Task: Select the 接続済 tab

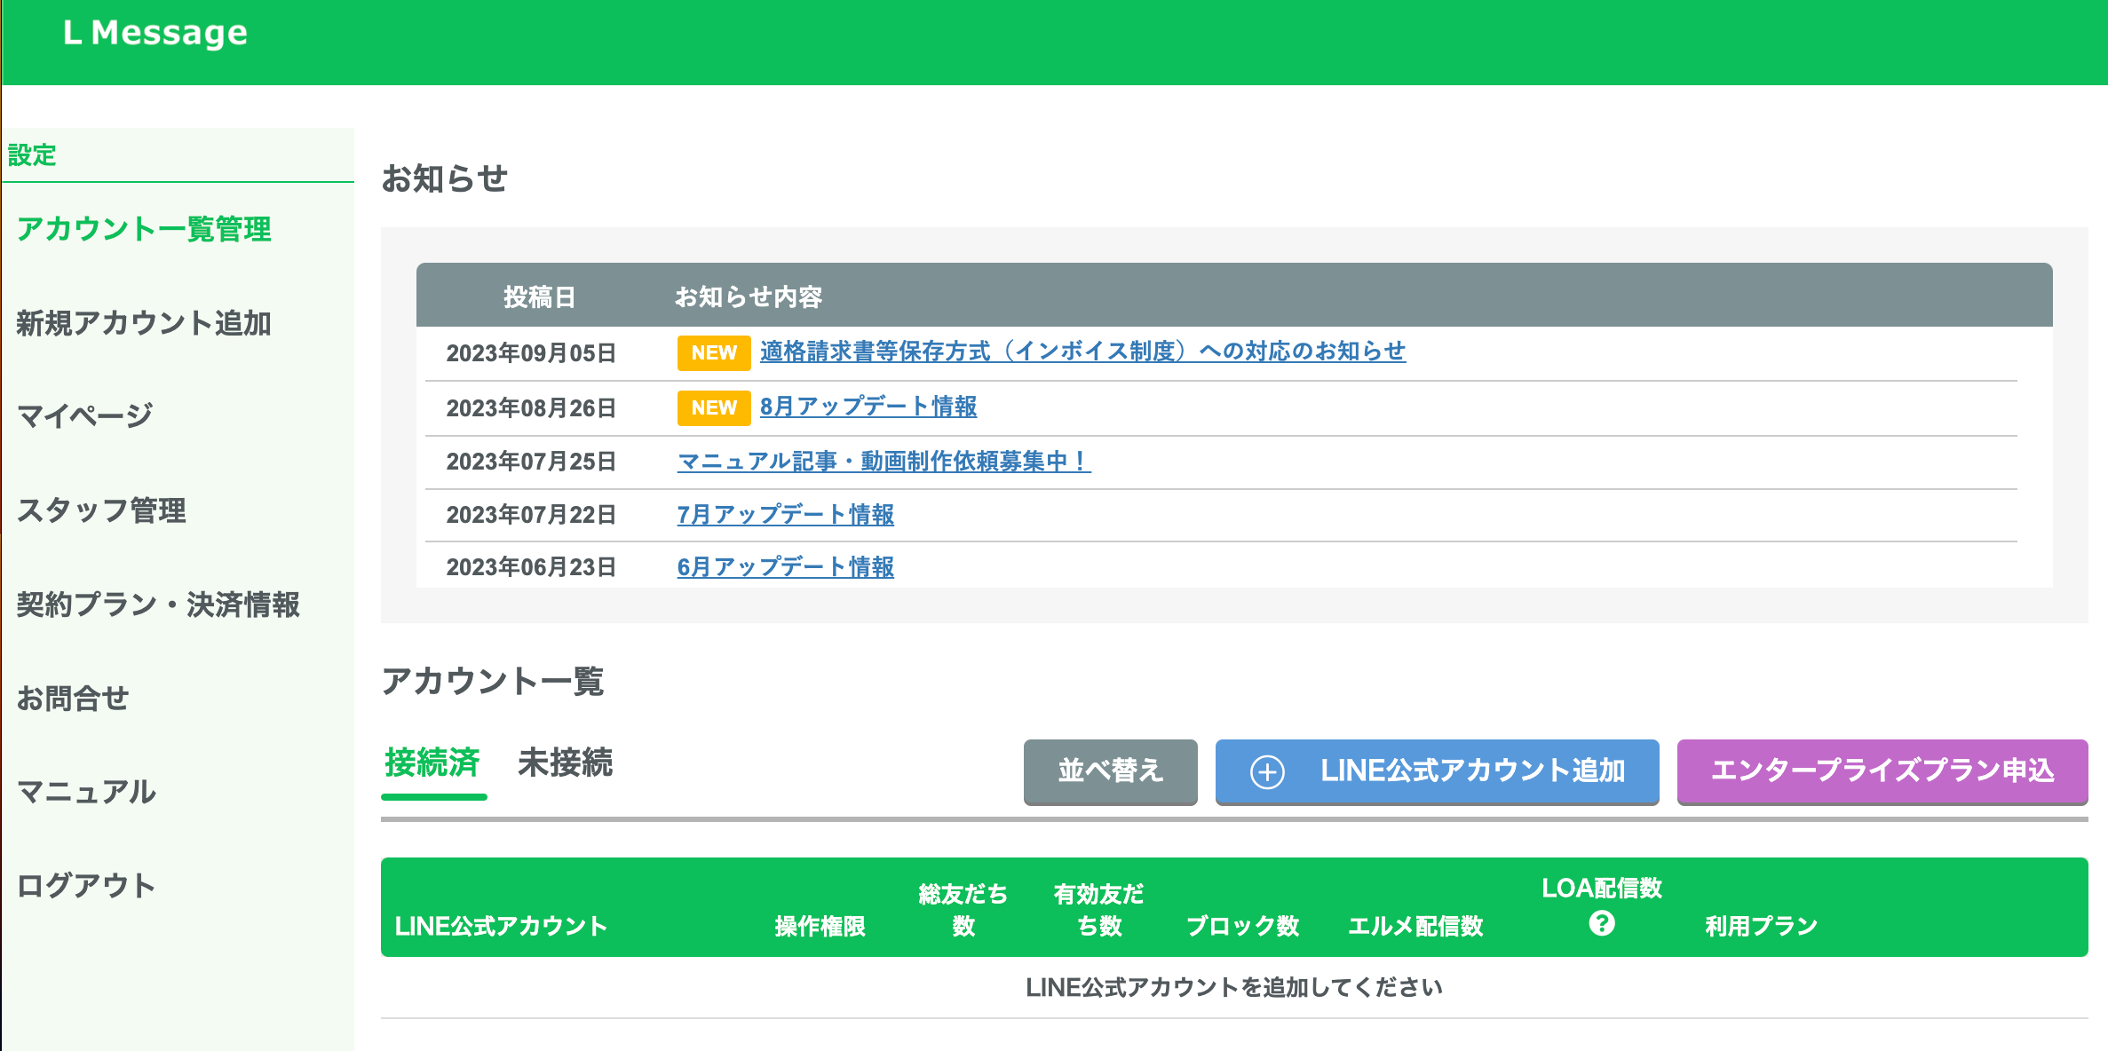Action: point(432,763)
